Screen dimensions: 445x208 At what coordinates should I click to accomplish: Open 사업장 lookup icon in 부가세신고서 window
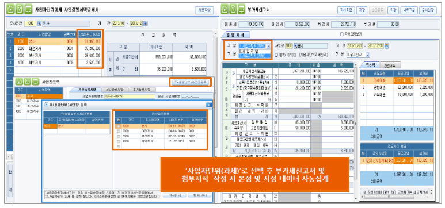[x=295, y=46]
